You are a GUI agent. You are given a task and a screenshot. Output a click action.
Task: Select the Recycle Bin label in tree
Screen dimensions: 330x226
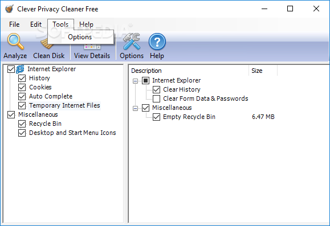(45, 124)
